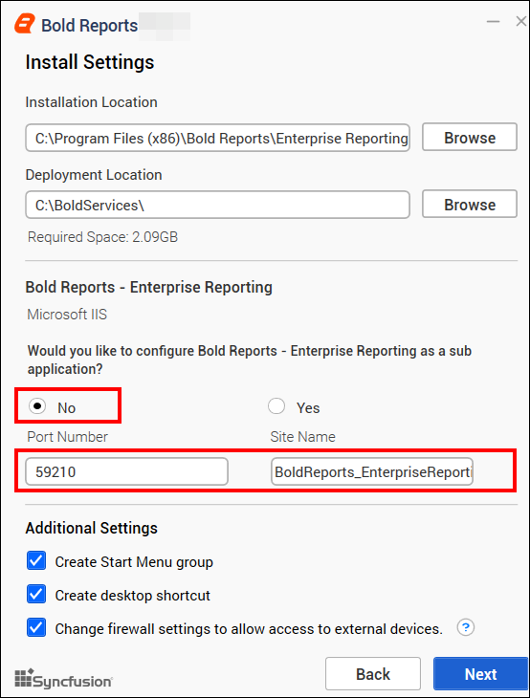This screenshot has height=698, width=530.
Task: Click the Bold Reports logo icon
Action: pos(25,24)
